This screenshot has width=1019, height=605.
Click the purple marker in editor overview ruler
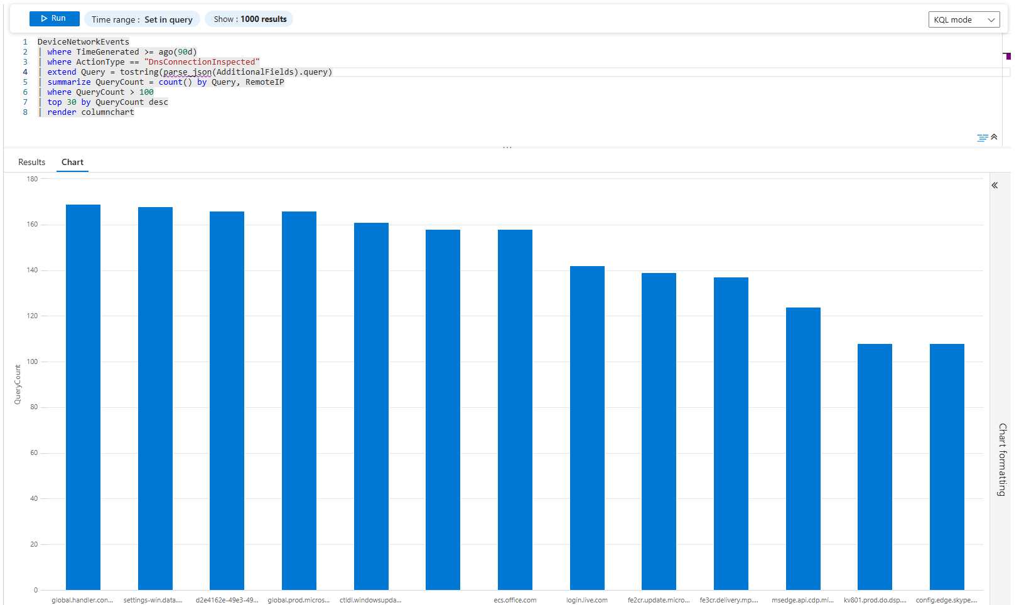tap(1008, 56)
